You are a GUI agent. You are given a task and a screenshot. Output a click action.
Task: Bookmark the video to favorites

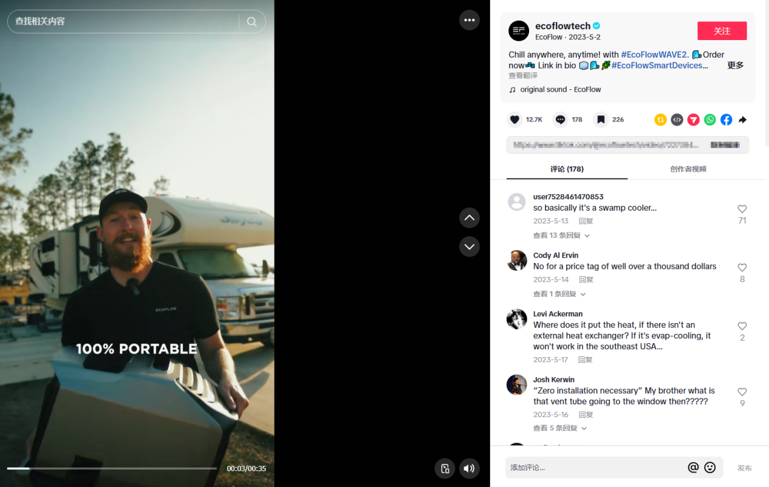pos(601,120)
